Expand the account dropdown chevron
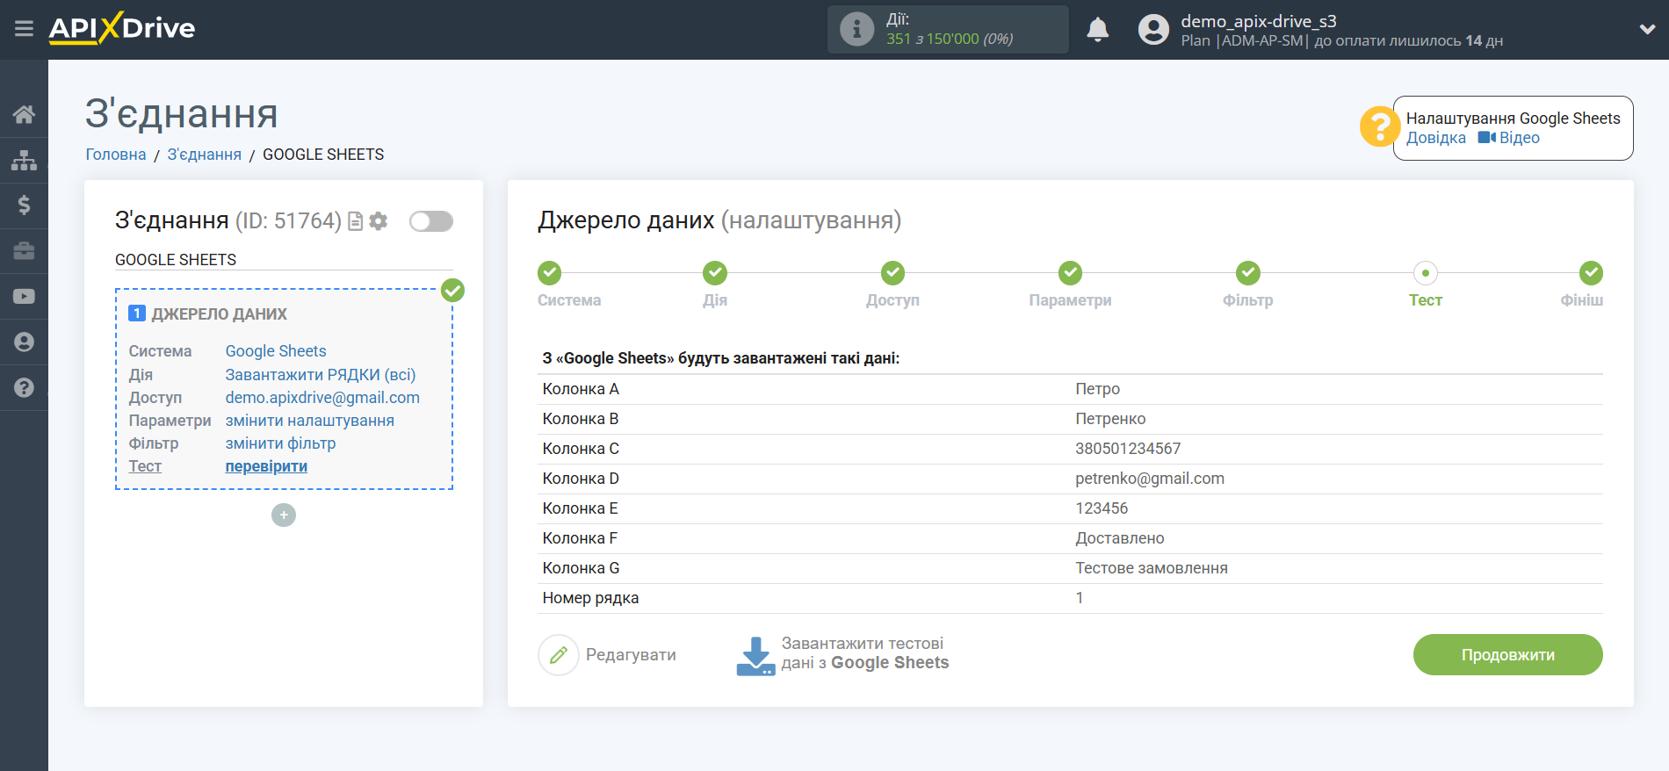 point(1647,29)
